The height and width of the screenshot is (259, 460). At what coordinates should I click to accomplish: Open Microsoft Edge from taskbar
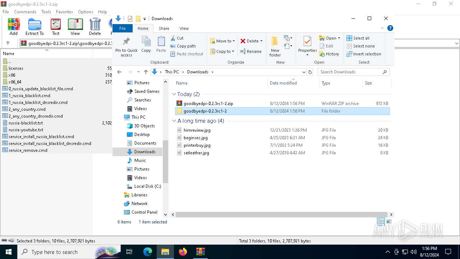pyautogui.click(x=148, y=252)
